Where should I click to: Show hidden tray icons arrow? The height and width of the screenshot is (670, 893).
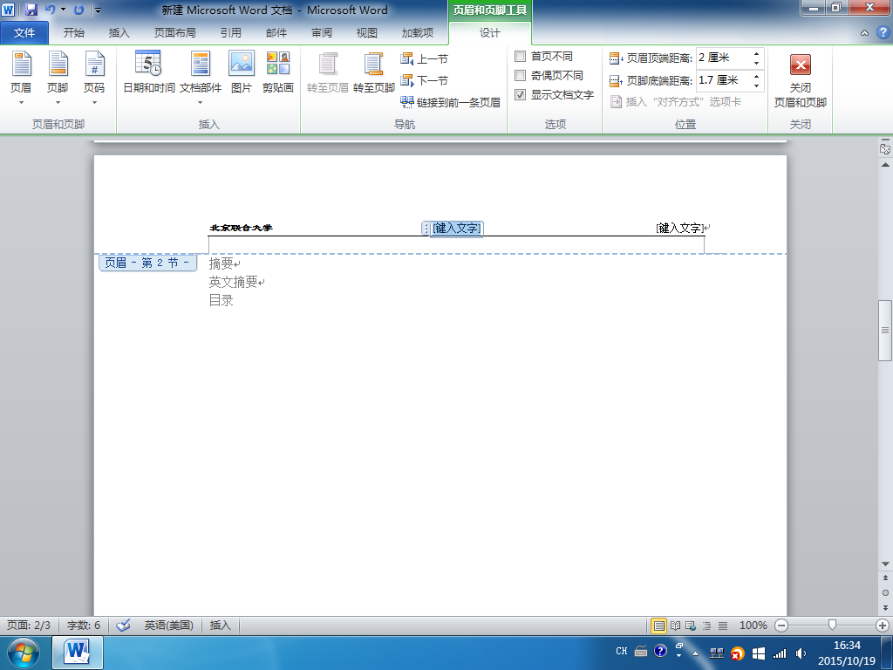(695, 653)
